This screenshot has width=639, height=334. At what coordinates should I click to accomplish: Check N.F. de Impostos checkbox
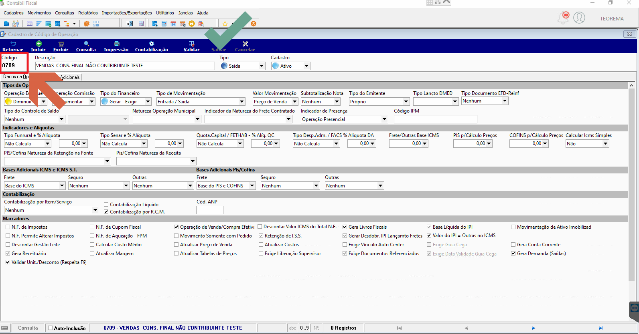point(8,227)
